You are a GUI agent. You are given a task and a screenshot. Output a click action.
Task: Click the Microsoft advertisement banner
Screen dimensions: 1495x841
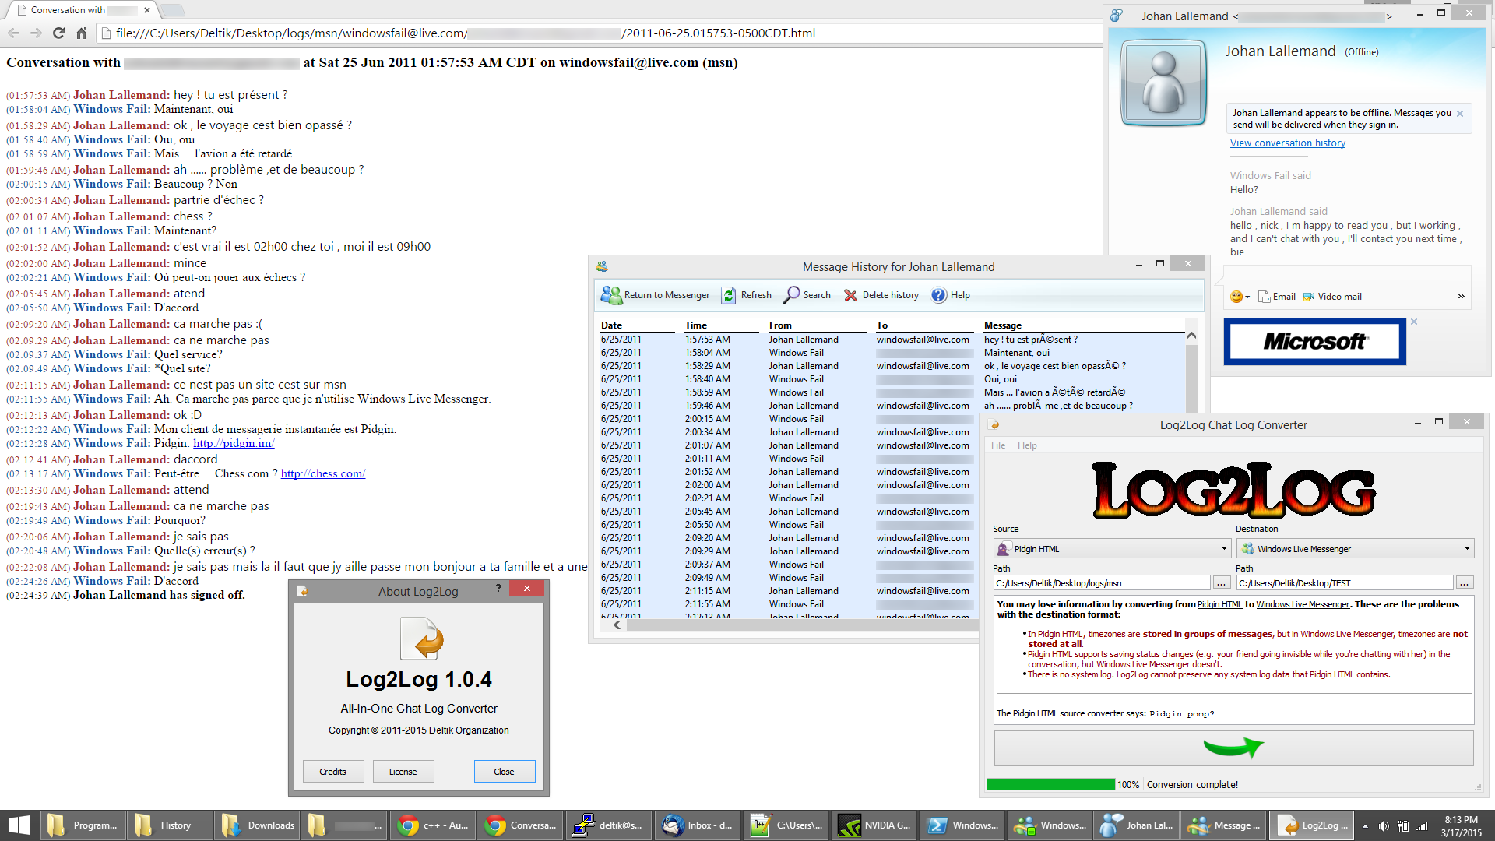tap(1314, 342)
